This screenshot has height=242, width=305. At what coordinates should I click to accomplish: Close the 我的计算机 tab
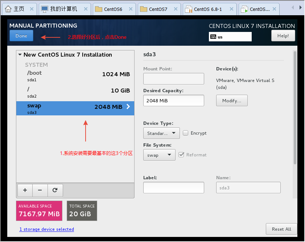coord(86,9)
